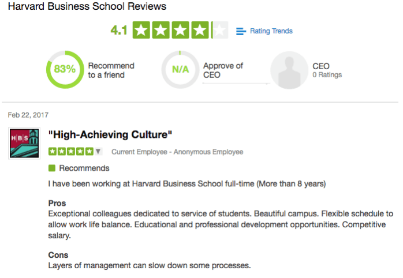Image resolution: width=403 pixels, height=278 pixels.
Task: Click the first green star of overall rating
Action: (x=143, y=31)
